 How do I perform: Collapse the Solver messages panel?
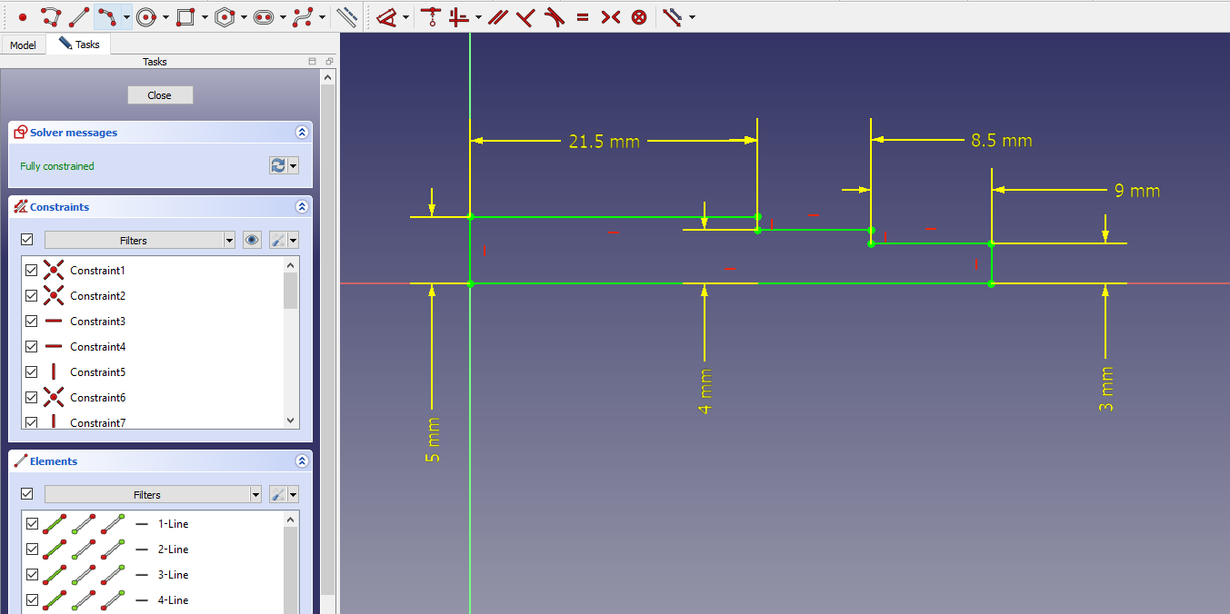(x=302, y=133)
